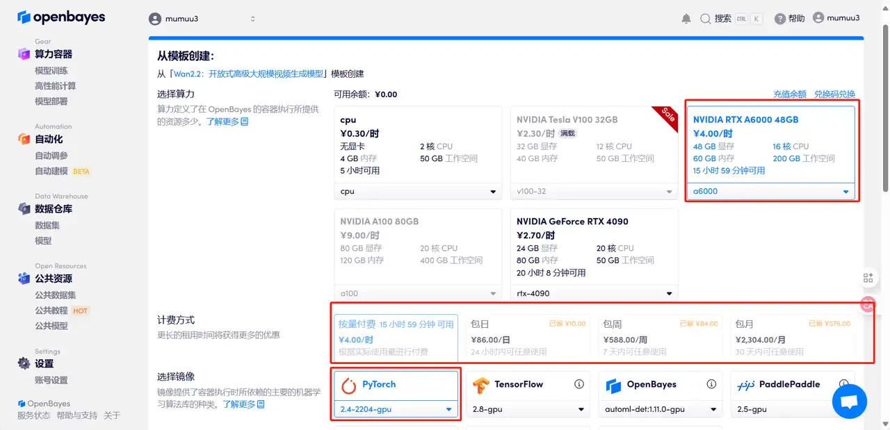Click the 设置 gear icon

coord(24,363)
